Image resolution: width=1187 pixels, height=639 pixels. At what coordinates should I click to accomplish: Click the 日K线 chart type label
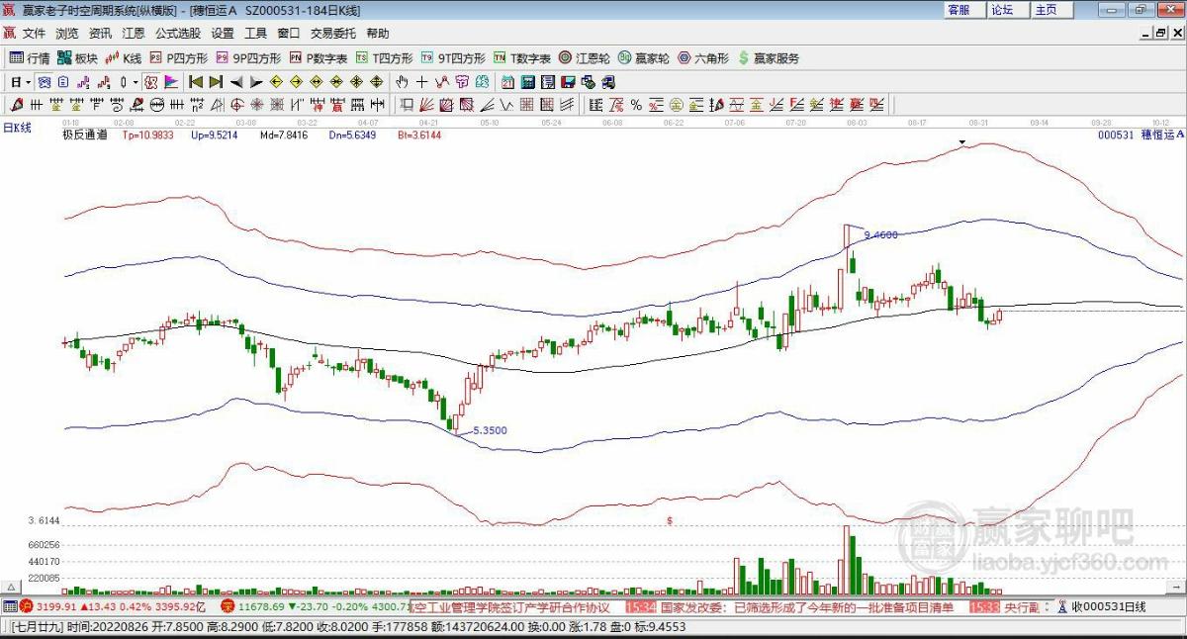coord(17,128)
